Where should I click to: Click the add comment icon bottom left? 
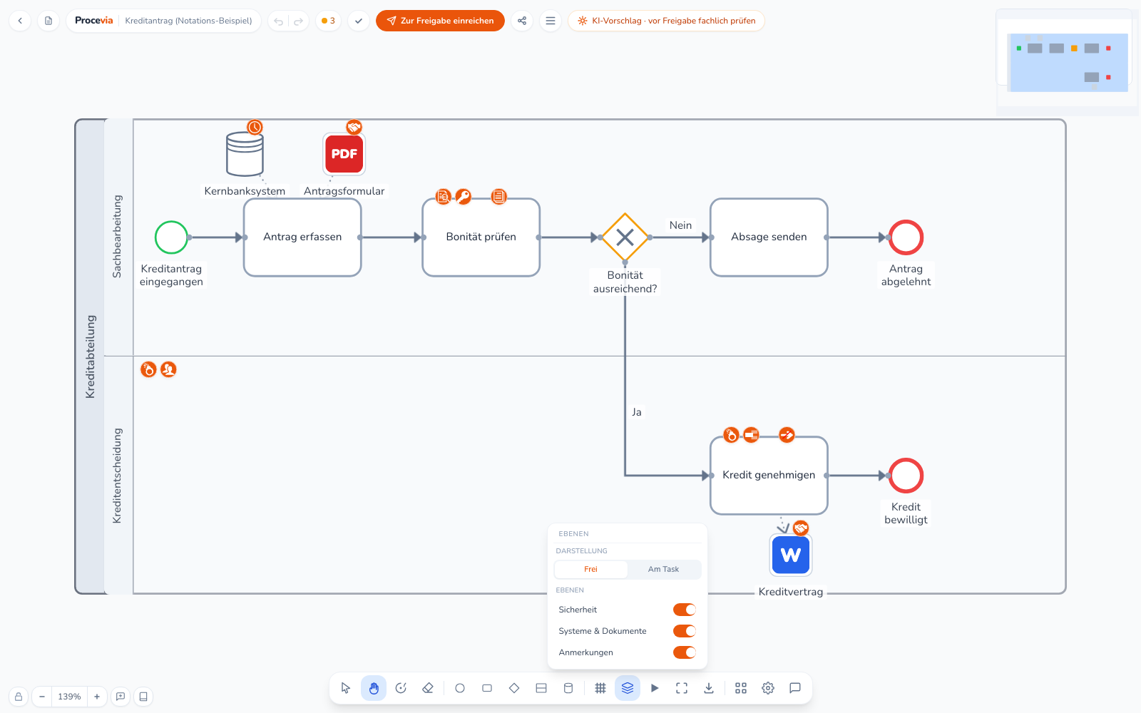[x=121, y=697]
